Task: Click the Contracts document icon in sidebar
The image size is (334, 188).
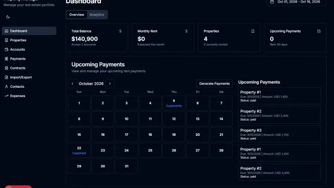Action: click(x=6, y=68)
